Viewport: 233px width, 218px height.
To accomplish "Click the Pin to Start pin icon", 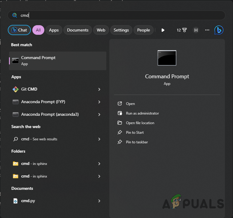I will pos(120,133).
